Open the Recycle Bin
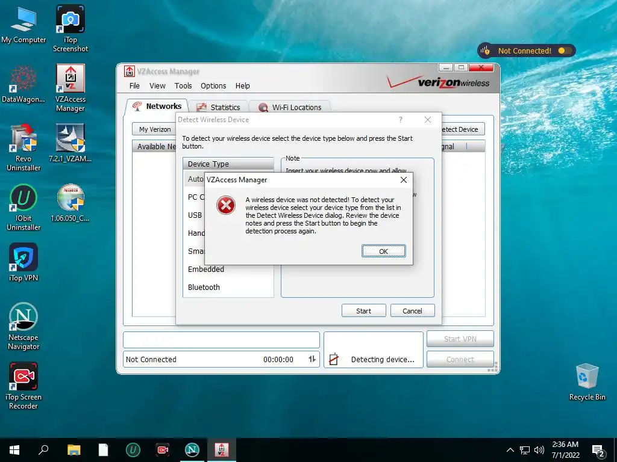The image size is (617, 462). (x=587, y=382)
